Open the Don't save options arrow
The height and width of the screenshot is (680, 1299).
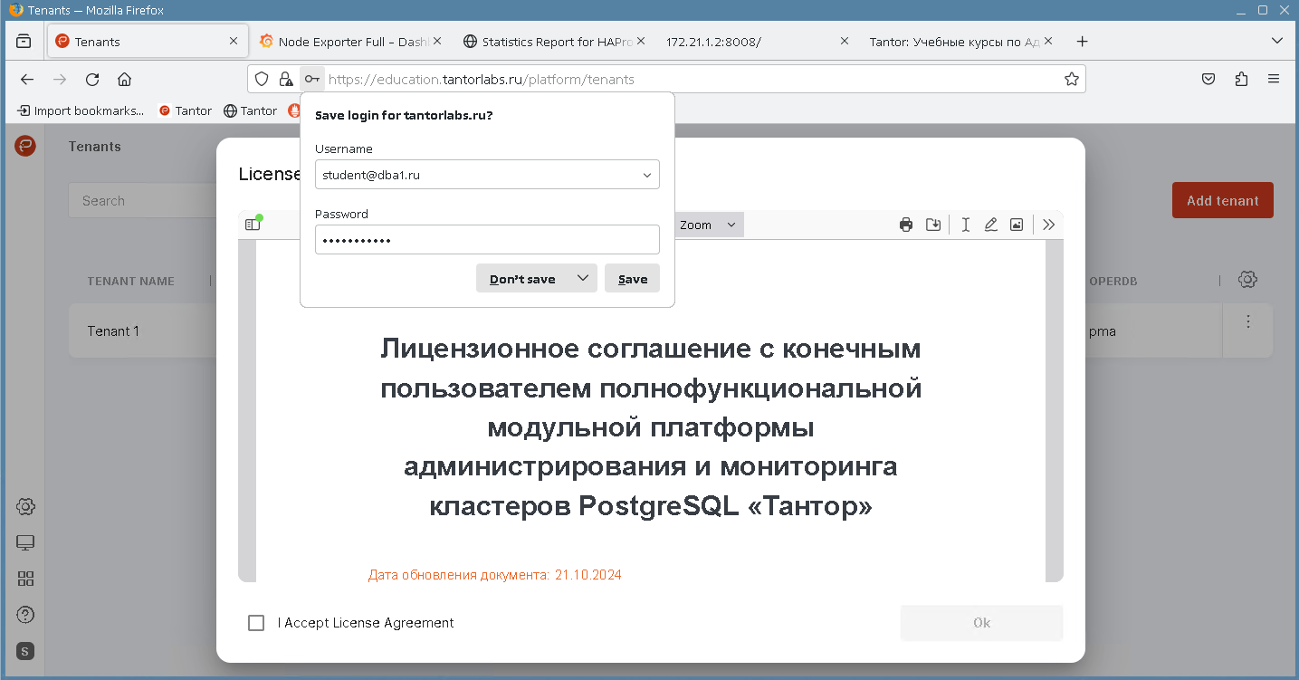583,278
